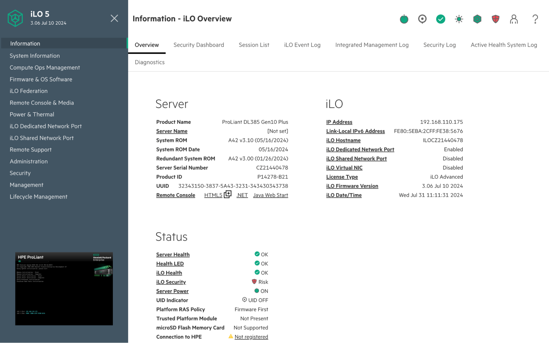The height and width of the screenshot is (343, 549).
Task: Click the iLO Security status link
Action: pos(171,282)
